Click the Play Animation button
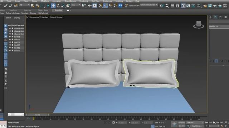This screenshot has height=128, width=229. click(x=214, y=122)
